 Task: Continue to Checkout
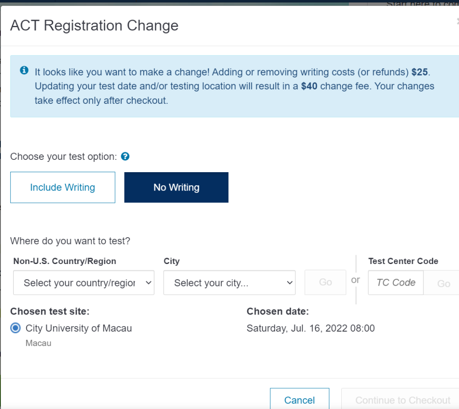[400, 399]
